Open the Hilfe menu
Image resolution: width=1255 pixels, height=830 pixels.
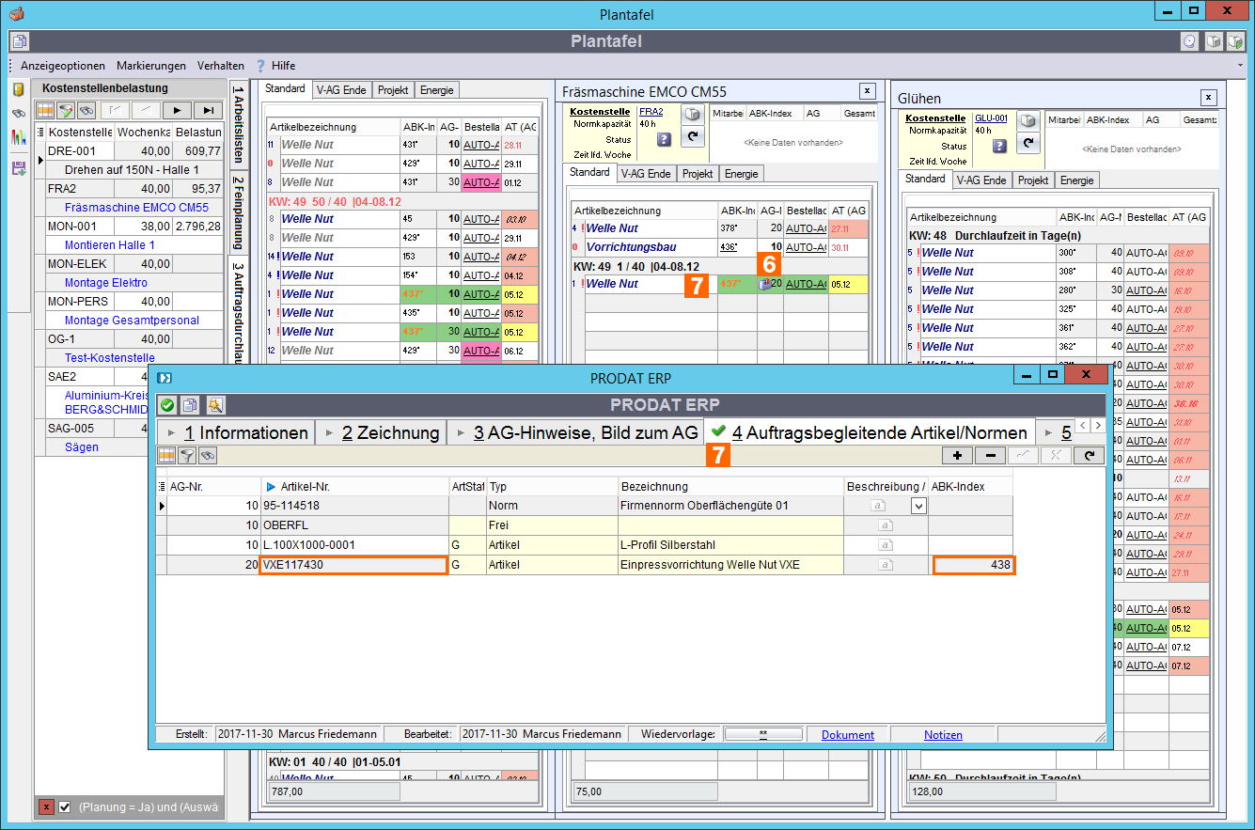283,66
